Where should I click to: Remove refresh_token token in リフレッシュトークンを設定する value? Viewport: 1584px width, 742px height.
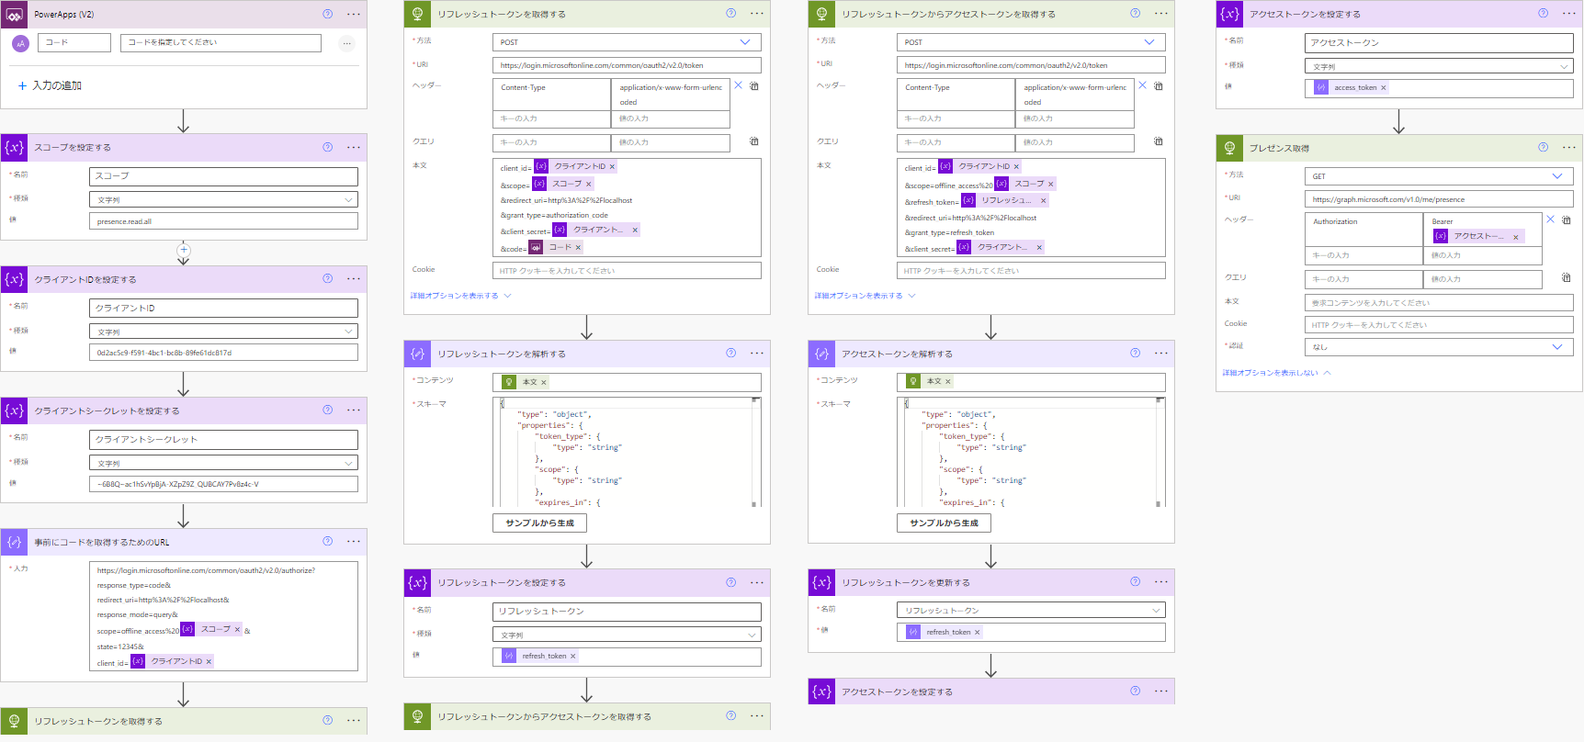(x=572, y=656)
